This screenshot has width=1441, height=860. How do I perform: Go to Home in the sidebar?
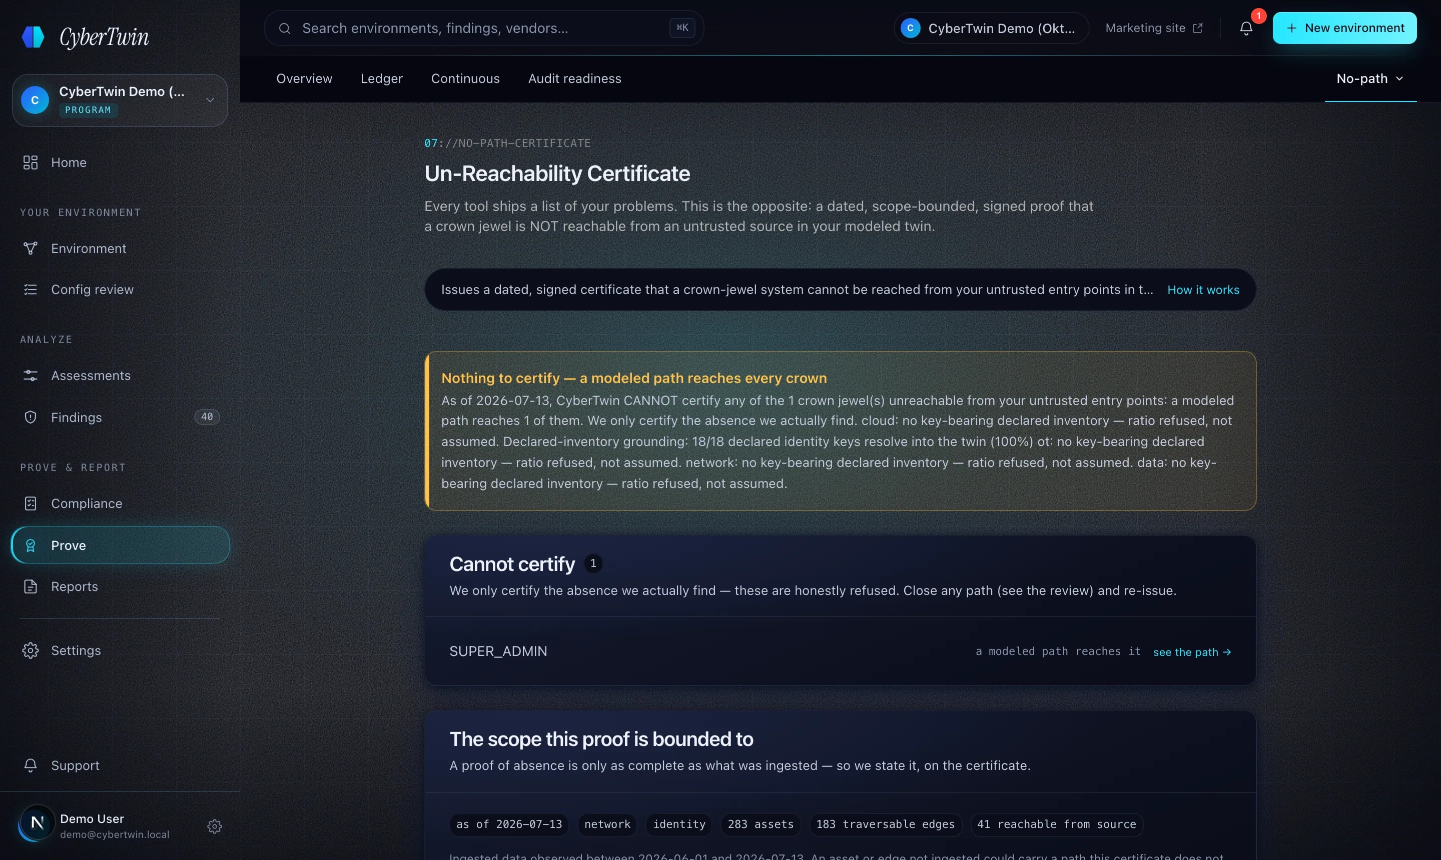click(120, 162)
